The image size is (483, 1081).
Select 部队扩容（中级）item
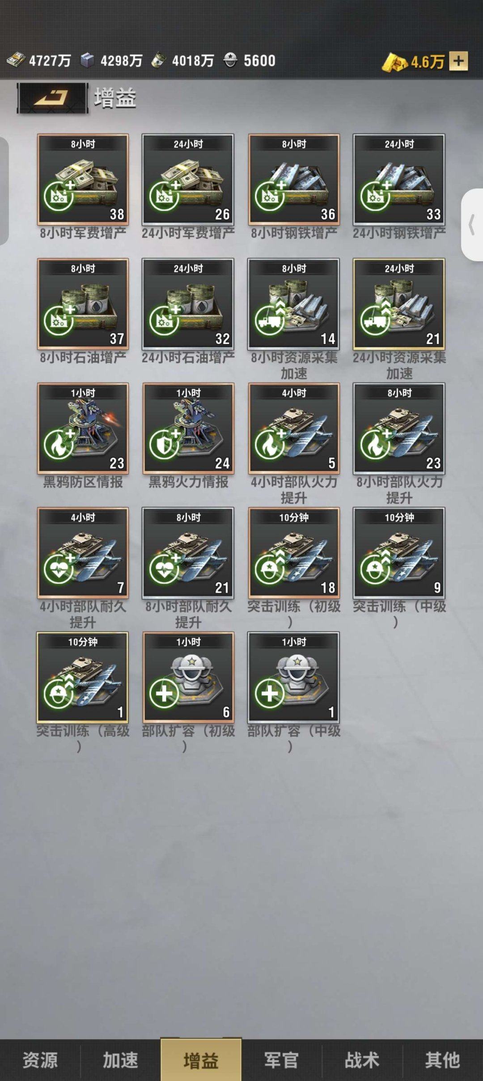(294, 677)
